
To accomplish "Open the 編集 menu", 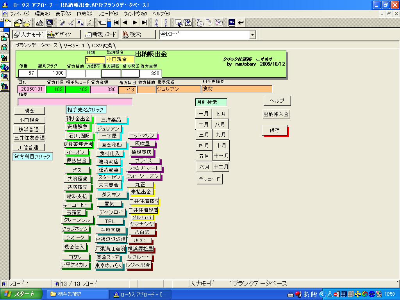I will pyautogui.click(x=42, y=14).
